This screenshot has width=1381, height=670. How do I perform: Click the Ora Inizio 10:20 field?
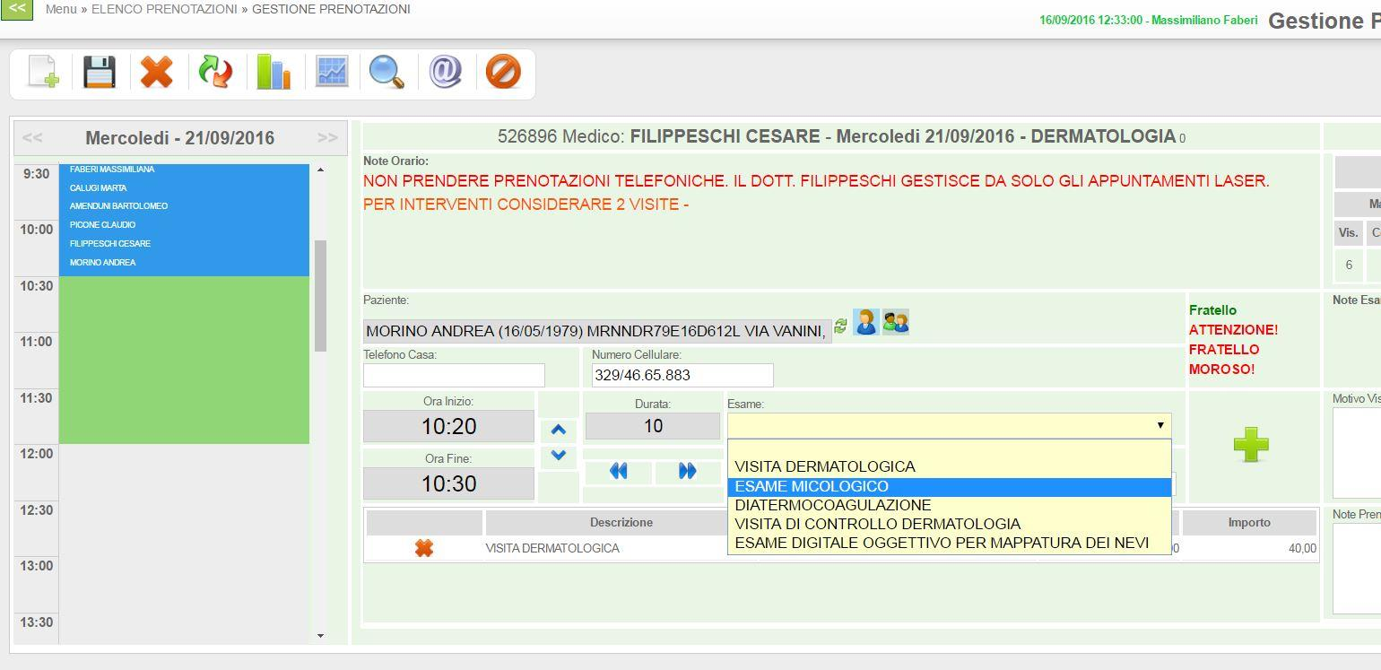point(448,426)
